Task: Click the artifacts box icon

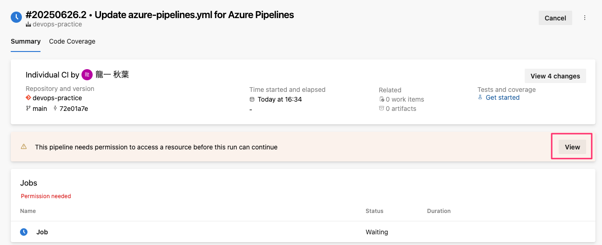Action: tap(382, 109)
